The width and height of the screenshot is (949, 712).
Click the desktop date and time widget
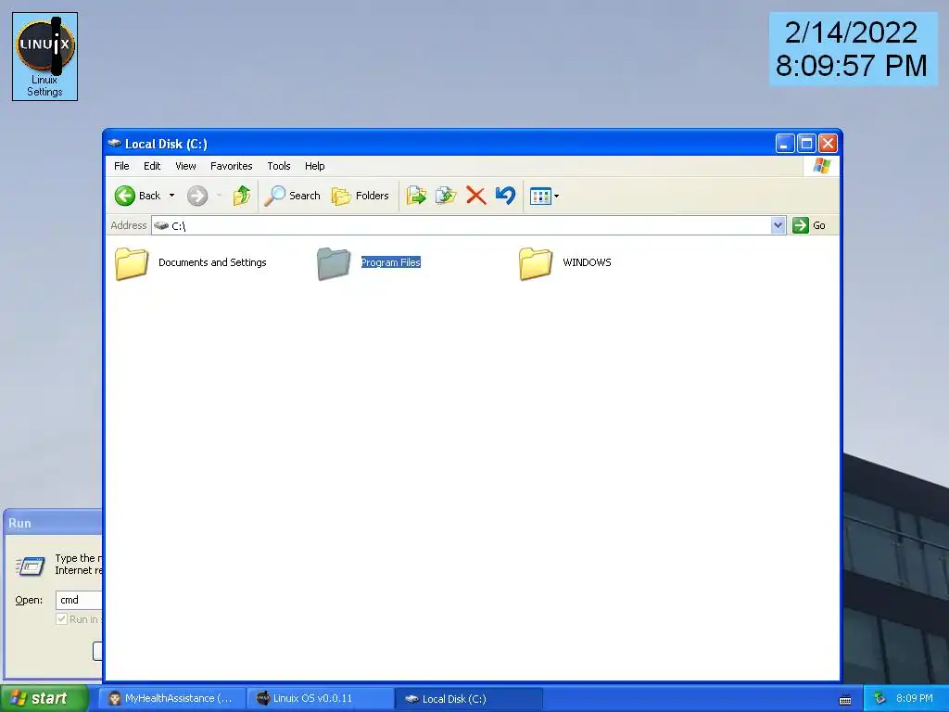pos(853,49)
